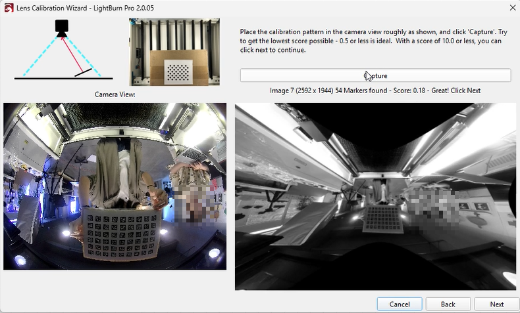Image resolution: width=520 pixels, height=313 pixels.
Task: Cancel the lens calibration wizard
Action: coord(399,304)
